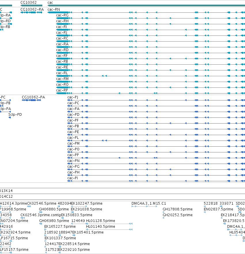
Task: Click the cac-RH transcript label
Action: pyautogui.click(x=62, y=21)
